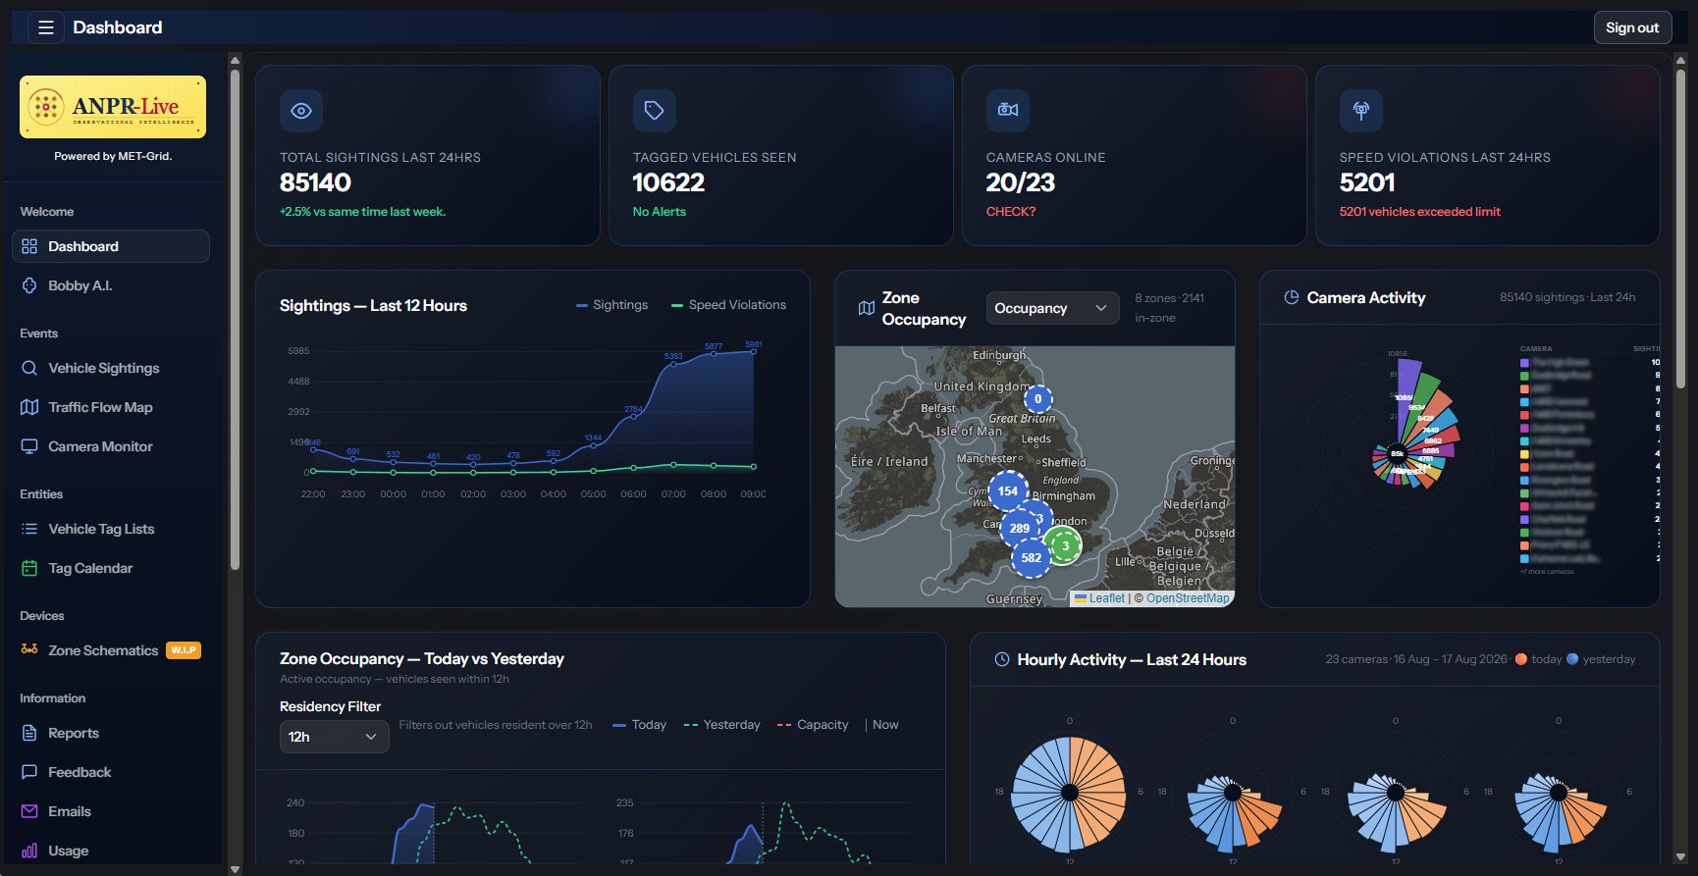Click the 0 cluster marker near Edinburgh
Viewport: 1698px width, 876px height.
click(1038, 399)
